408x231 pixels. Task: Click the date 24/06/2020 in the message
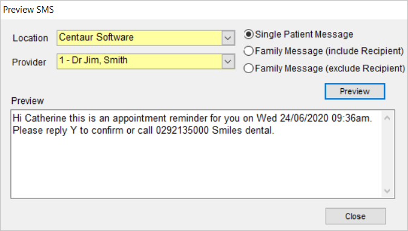pyautogui.click(x=304, y=119)
